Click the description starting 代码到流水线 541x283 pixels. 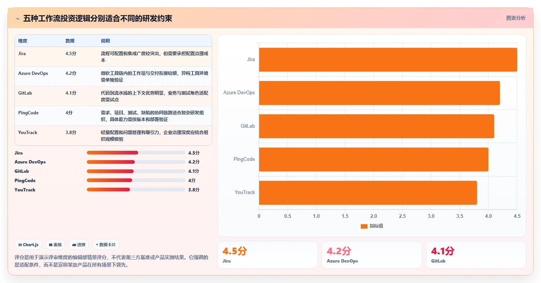click(155, 96)
